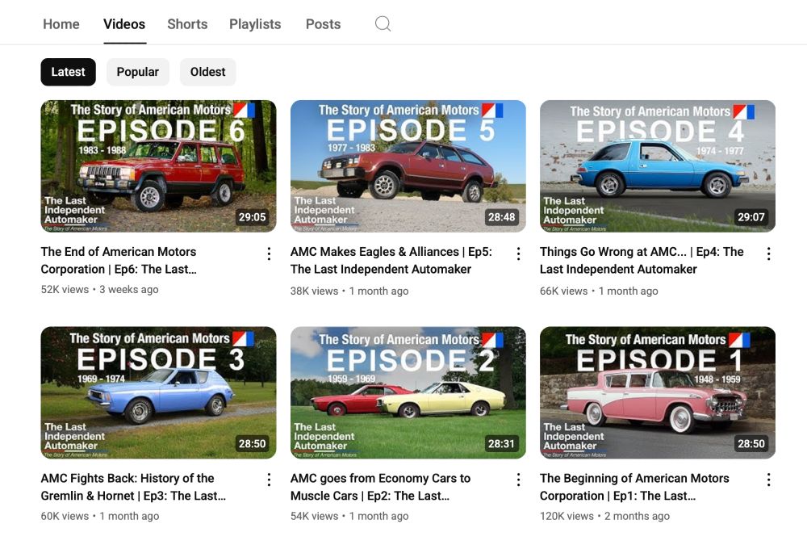Sort videos by Oldest
Image resolution: width=807 pixels, height=549 pixels.
coord(208,72)
